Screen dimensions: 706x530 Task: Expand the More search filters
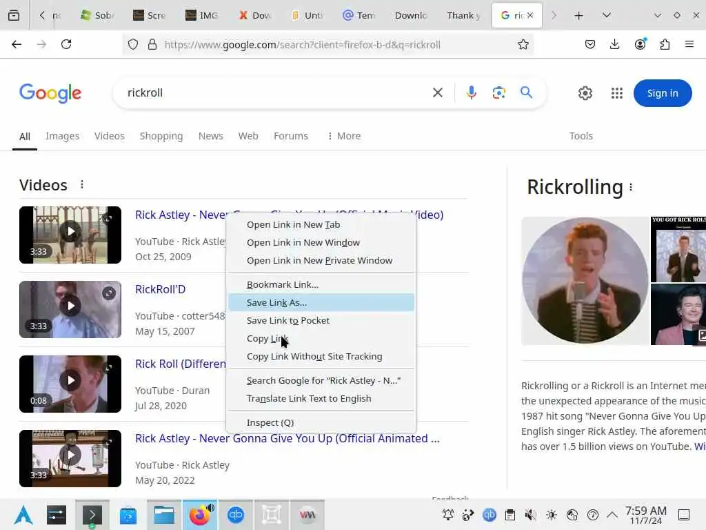point(344,136)
